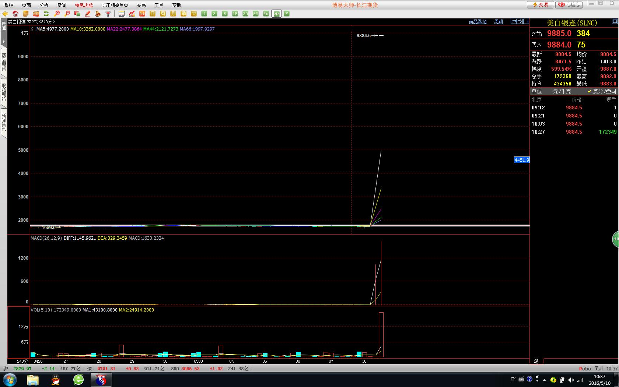619x387 pixels.
Task: Maximize the 美白银连 quote panel
Action: 614,22
